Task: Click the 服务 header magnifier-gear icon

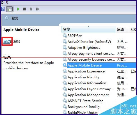Action: (x=7, y=18)
